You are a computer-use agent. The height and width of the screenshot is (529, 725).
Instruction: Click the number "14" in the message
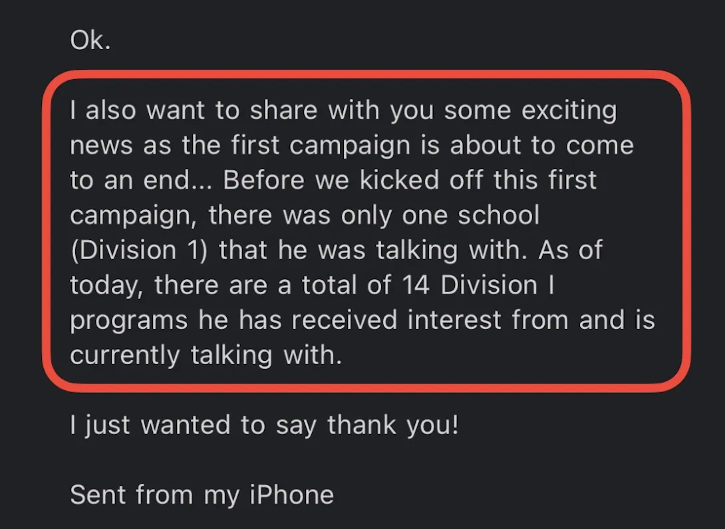[416, 284]
